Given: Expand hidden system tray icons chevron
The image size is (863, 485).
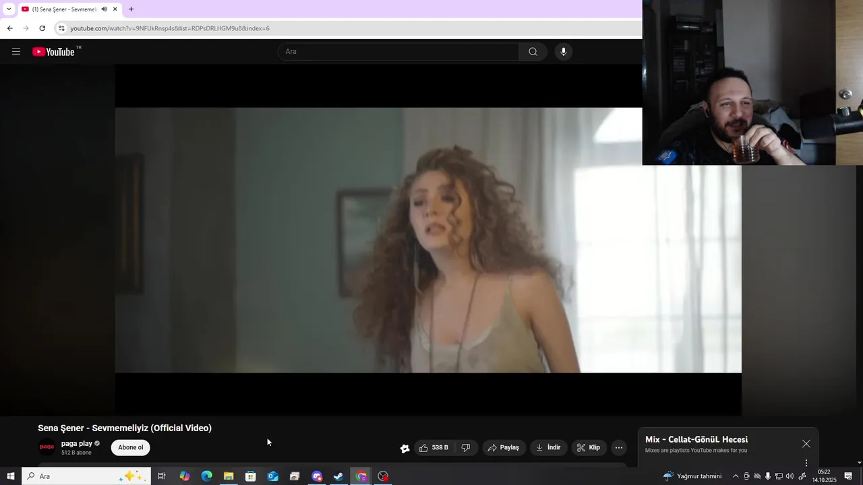Looking at the screenshot, I should click(736, 476).
